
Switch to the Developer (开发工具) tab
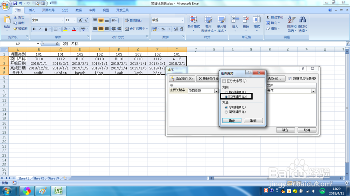pyautogui.click(x=122, y=10)
